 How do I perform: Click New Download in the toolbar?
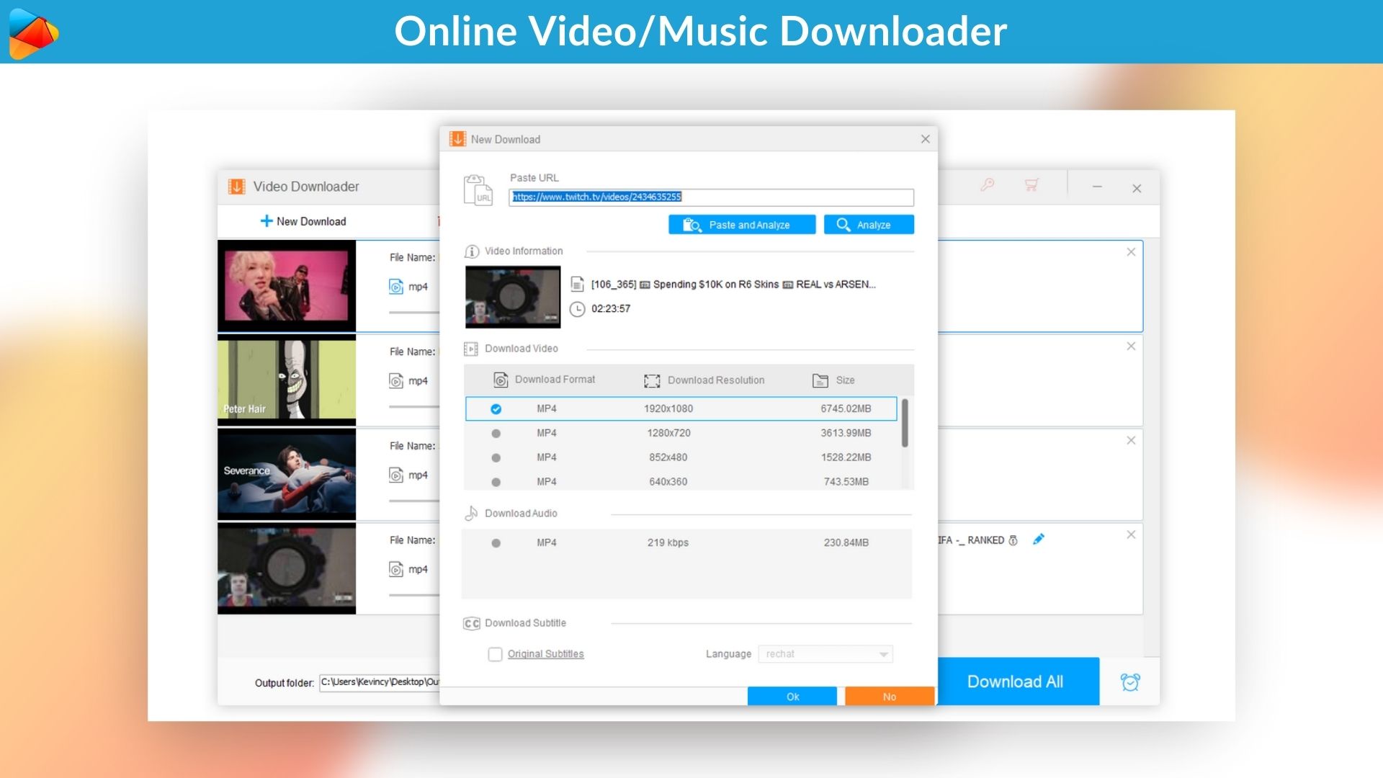point(303,221)
